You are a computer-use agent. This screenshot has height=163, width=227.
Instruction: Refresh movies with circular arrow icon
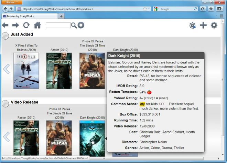click(x=26, y=25)
